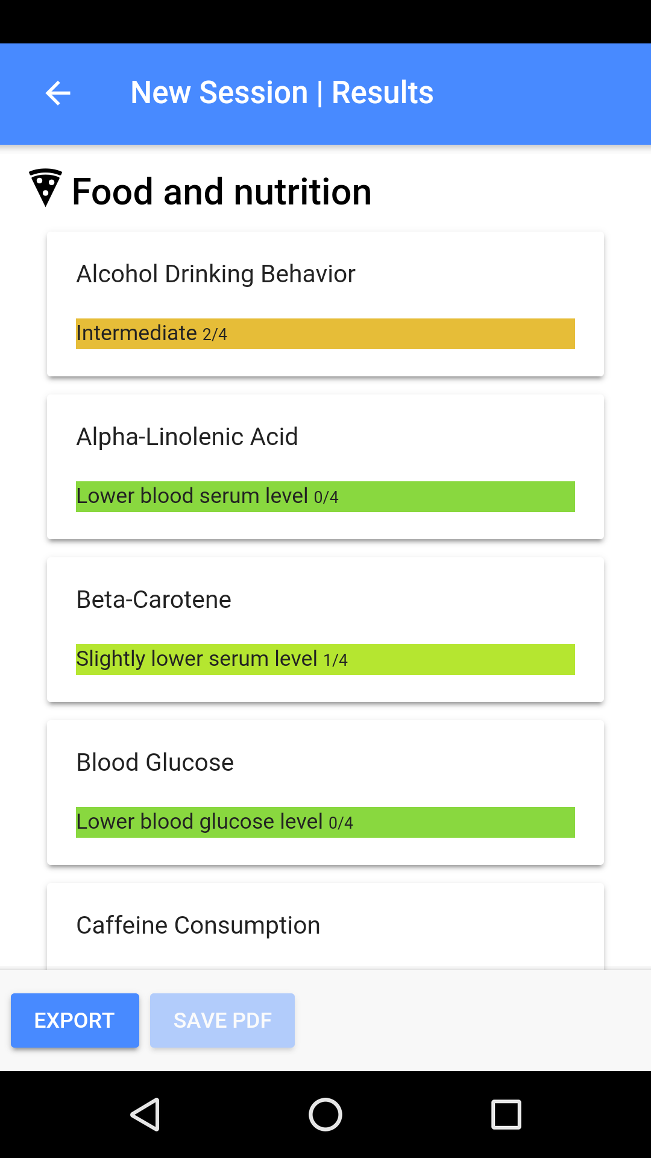Viewport: 651px width, 1158px height.
Task: Tap the back arrow in header
Action: [x=58, y=93]
